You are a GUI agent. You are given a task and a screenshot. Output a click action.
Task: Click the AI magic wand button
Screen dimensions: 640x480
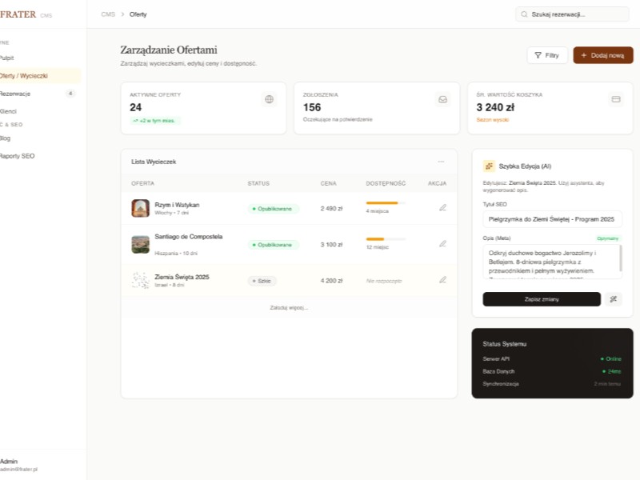(x=614, y=299)
